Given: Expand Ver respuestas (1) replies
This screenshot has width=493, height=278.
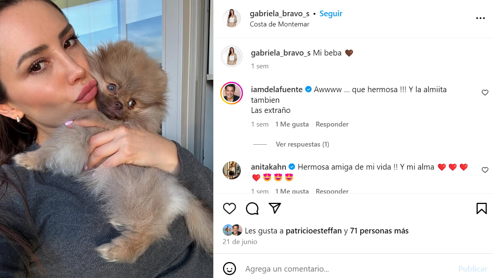Looking at the screenshot, I should (302, 144).
